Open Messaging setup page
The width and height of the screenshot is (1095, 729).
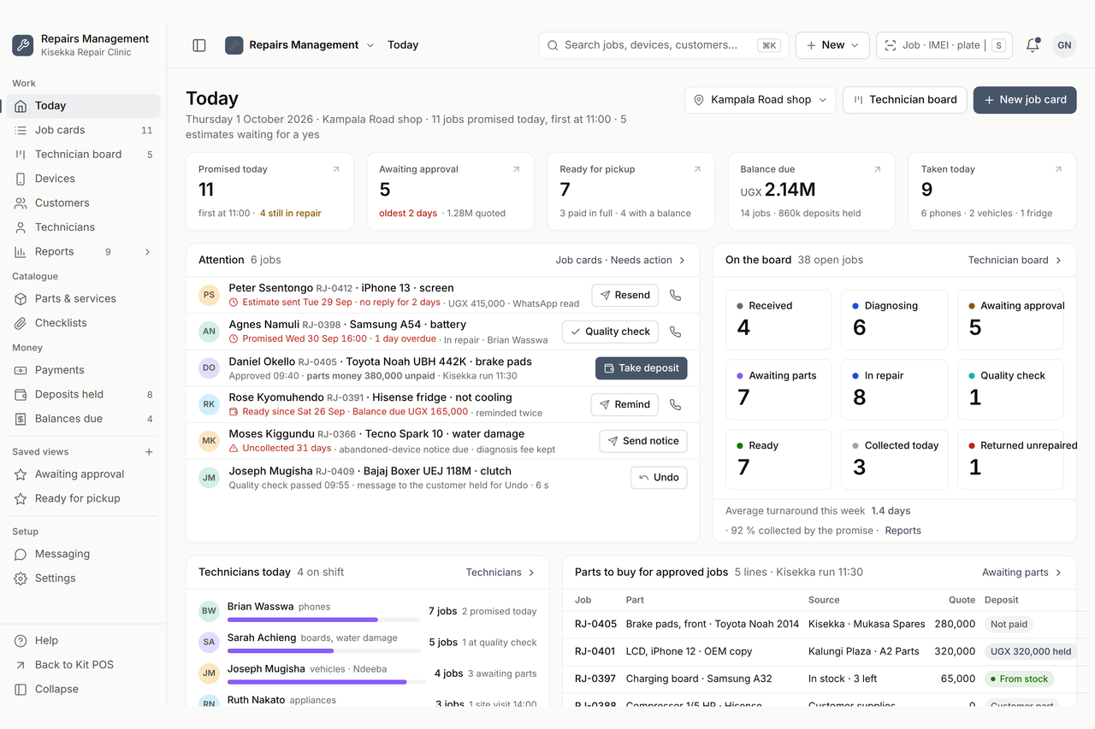83,554
